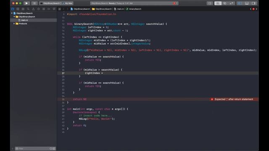Click the red error badge in activity bar
This screenshot has width=269, height=151.
174,3
